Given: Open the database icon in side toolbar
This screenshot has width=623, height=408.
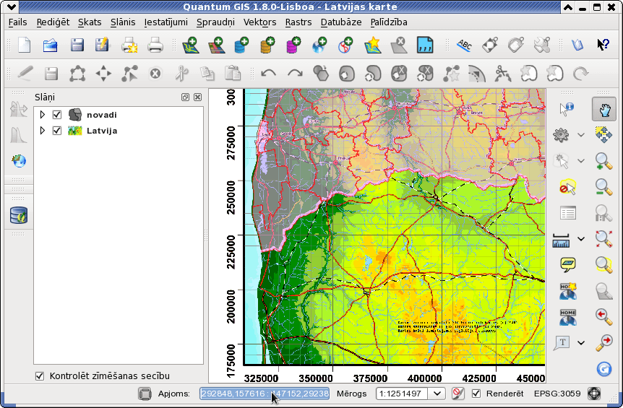Looking at the screenshot, I should point(19,215).
